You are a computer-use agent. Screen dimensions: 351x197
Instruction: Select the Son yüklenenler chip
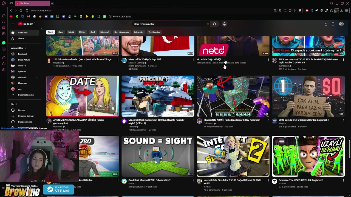122,32
